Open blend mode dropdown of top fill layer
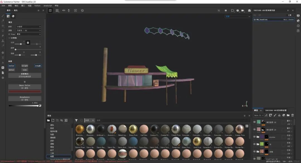Image resolution: width=301 pixels, height=163 pixels. click(x=289, y=121)
